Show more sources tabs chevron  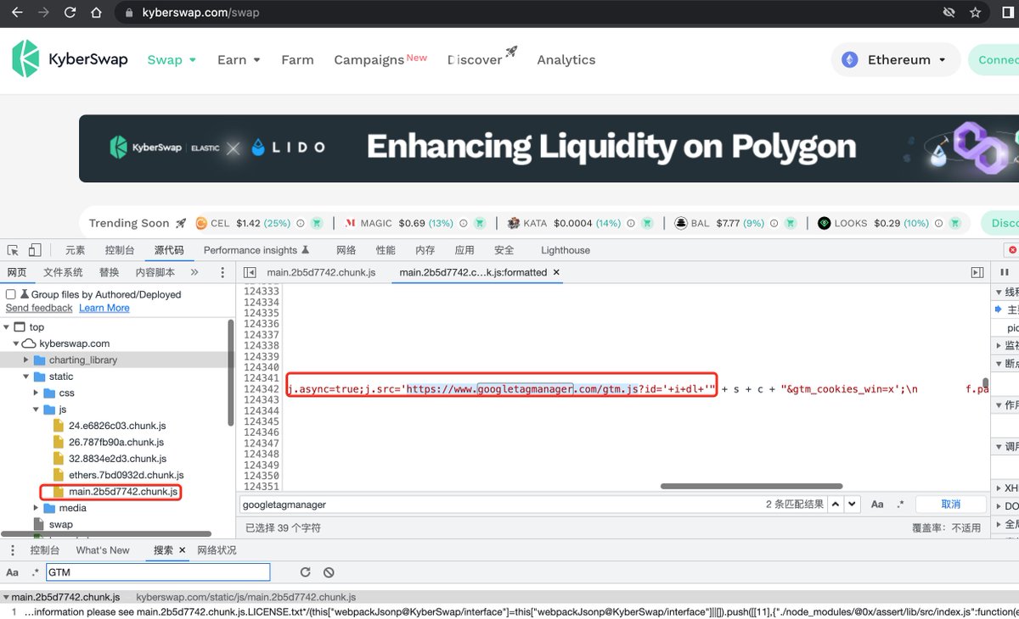pyautogui.click(x=194, y=272)
